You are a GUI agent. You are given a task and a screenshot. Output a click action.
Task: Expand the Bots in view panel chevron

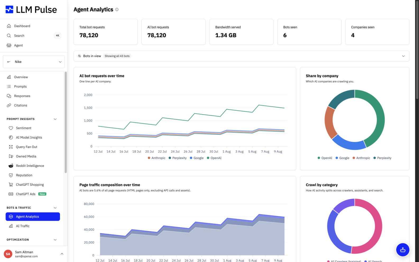pyautogui.click(x=403, y=56)
